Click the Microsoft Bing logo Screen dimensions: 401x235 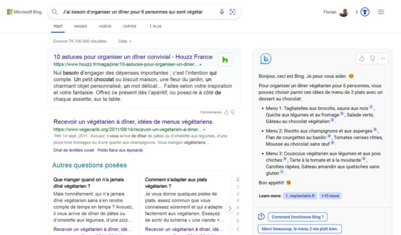(24, 12)
